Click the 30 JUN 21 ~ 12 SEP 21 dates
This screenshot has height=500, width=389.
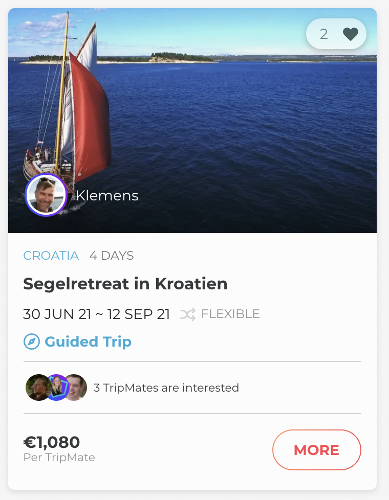click(x=97, y=314)
